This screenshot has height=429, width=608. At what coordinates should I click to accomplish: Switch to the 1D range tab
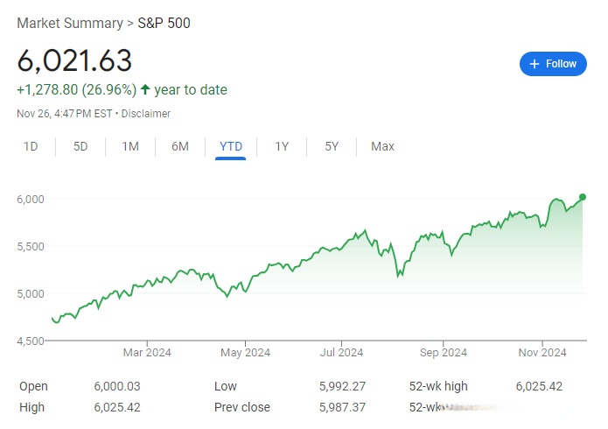31,146
